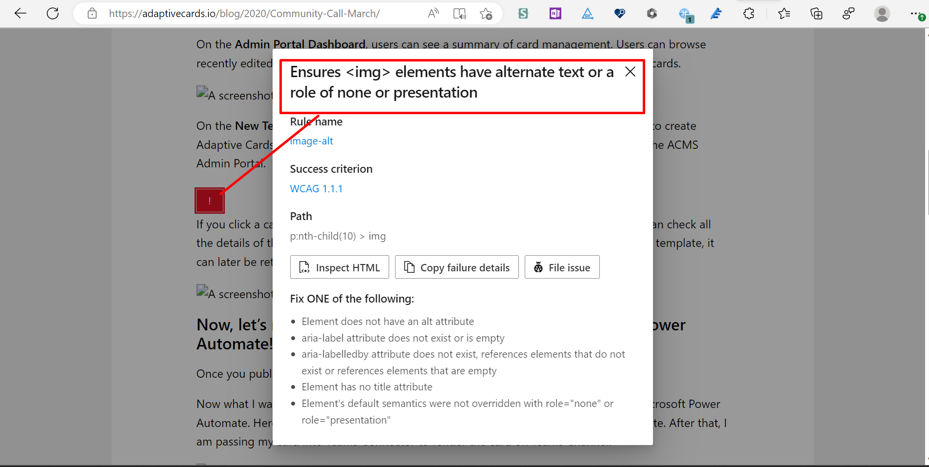The image size is (929, 467).
Task: Click the Inspect HTML button
Action: [x=339, y=267]
